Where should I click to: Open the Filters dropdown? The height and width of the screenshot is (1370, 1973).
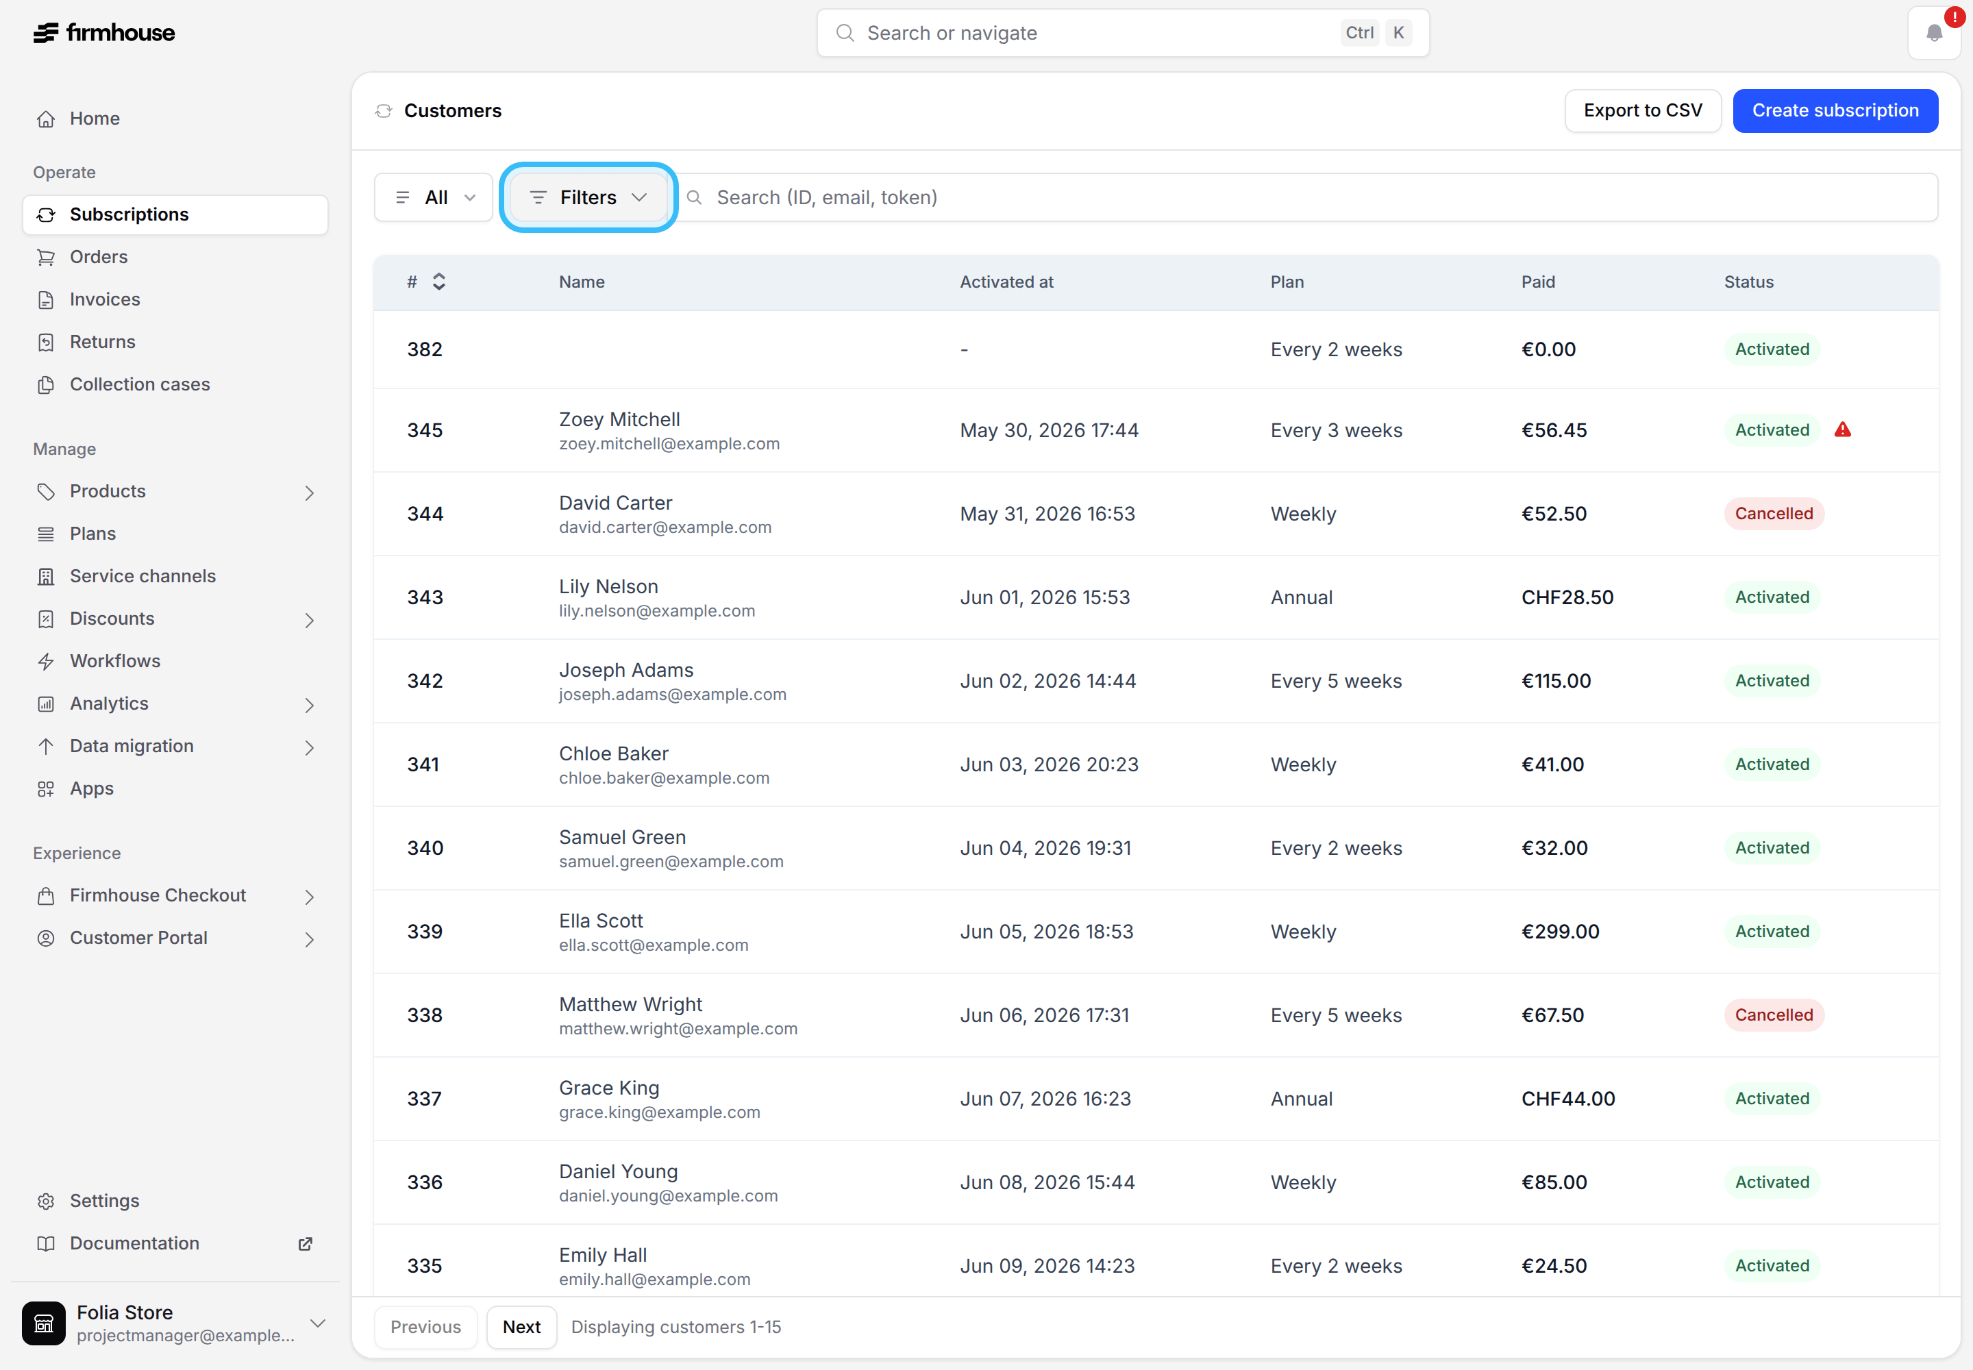588,197
